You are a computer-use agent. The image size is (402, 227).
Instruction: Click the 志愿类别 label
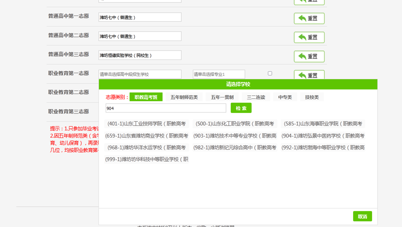[117, 97]
